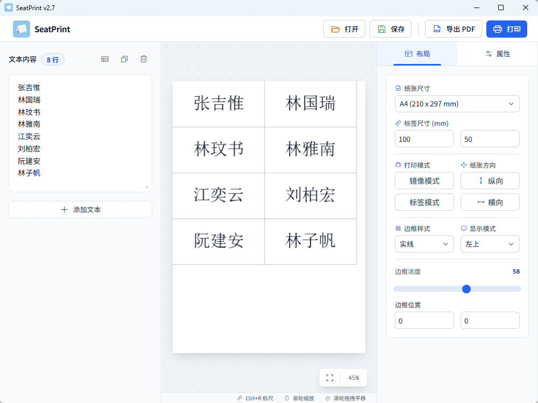This screenshot has height=403, width=538.
Task: Click the trash icon to clear text
Action: pos(144,59)
